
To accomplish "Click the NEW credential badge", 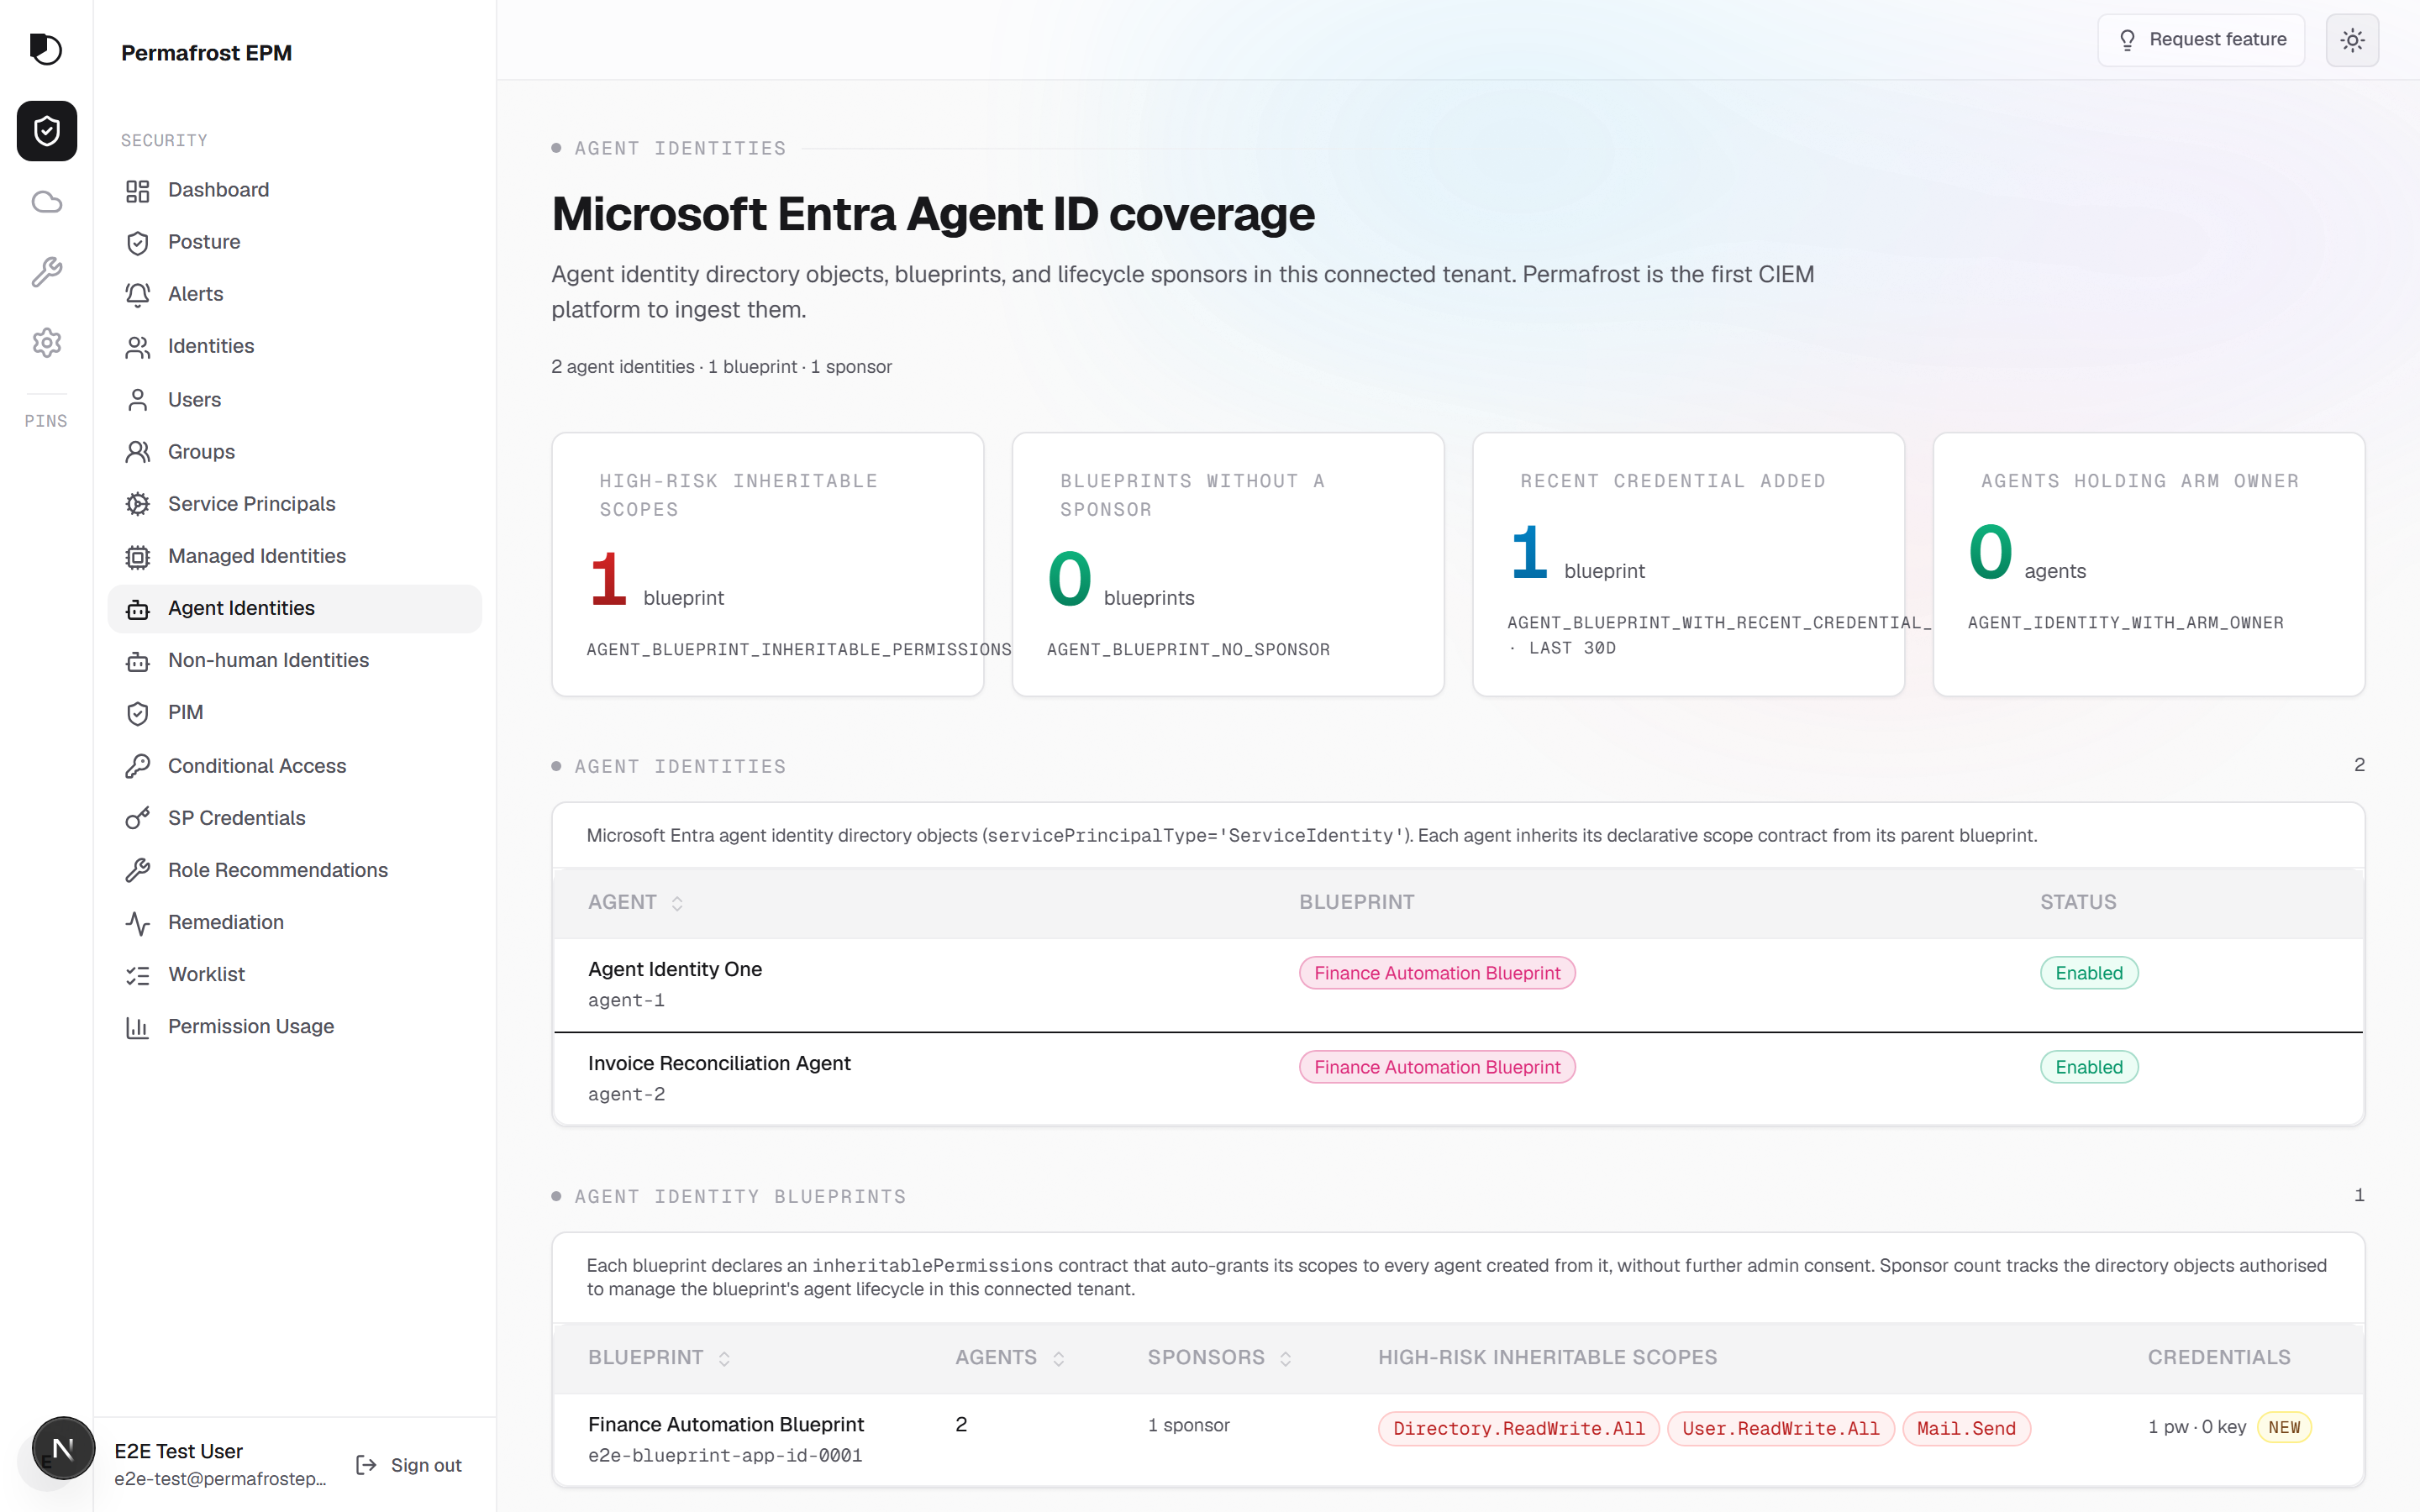I will click(2284, 1427).
